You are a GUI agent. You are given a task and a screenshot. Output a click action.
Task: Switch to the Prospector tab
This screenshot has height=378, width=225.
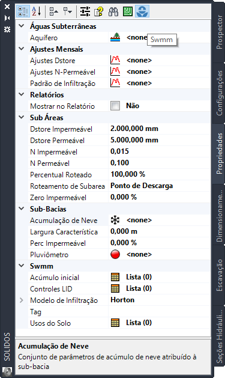pos(219,32)
